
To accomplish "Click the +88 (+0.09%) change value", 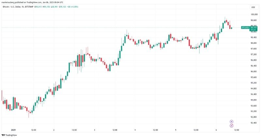I will [72, 7].
